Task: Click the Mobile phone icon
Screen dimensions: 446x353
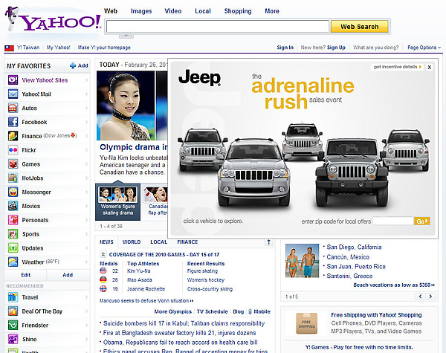Action: coord(250,312)
